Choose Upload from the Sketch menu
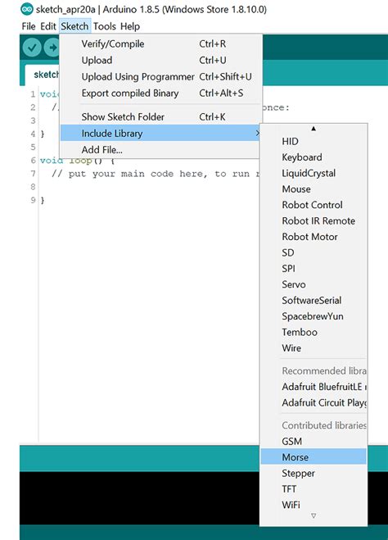The height and width of the screenshot is (540, 388). tap(160, 60)
